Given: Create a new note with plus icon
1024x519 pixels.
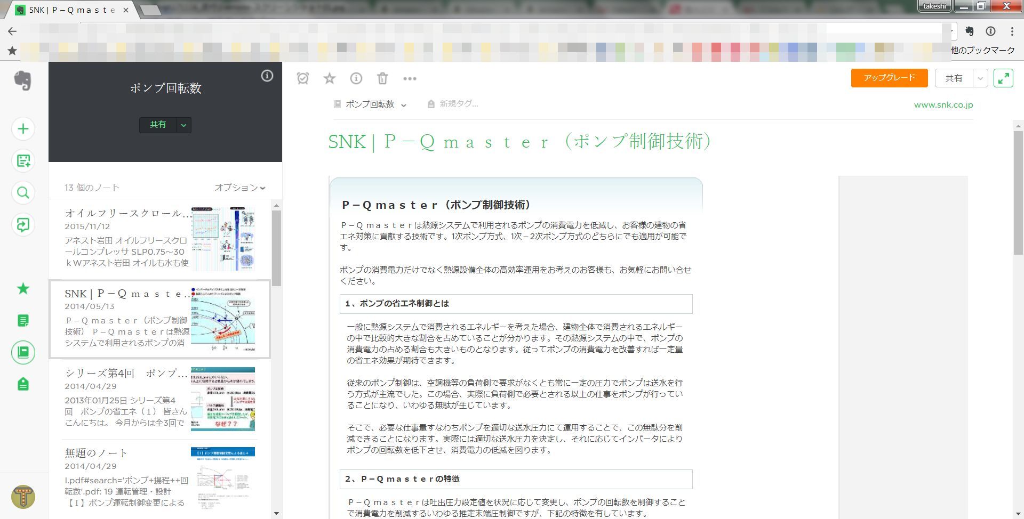Looking at the screenshot, I should coord(23,128).
